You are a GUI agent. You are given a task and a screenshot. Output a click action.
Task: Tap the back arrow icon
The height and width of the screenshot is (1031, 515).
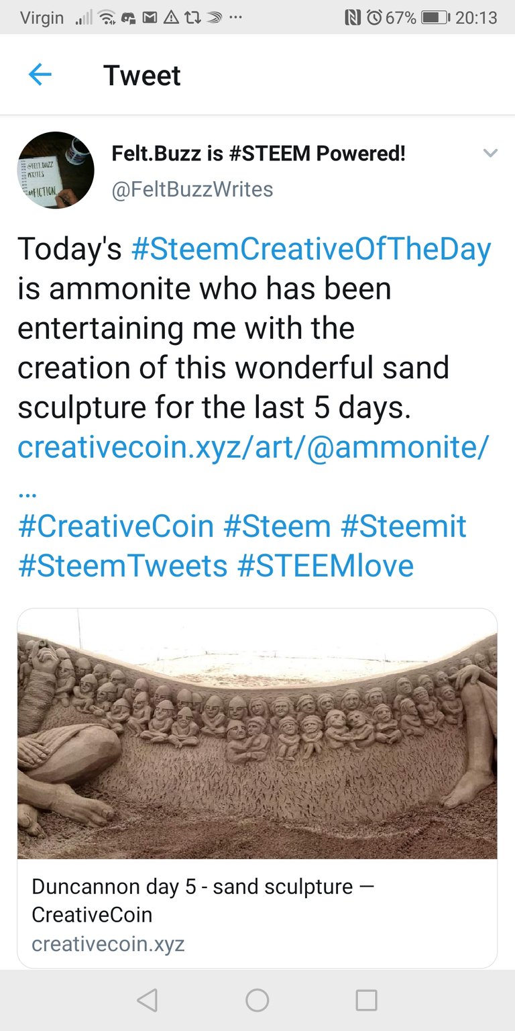pos(40,75)
